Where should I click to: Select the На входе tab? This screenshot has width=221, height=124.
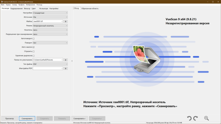(x=5, y=8)
